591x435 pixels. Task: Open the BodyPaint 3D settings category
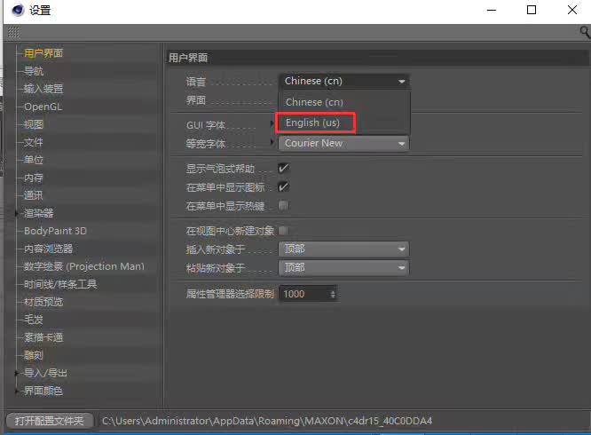55,231
